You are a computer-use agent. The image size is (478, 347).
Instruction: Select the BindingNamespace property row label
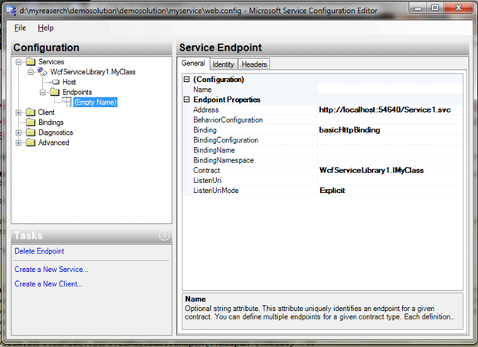coord(224,160)
